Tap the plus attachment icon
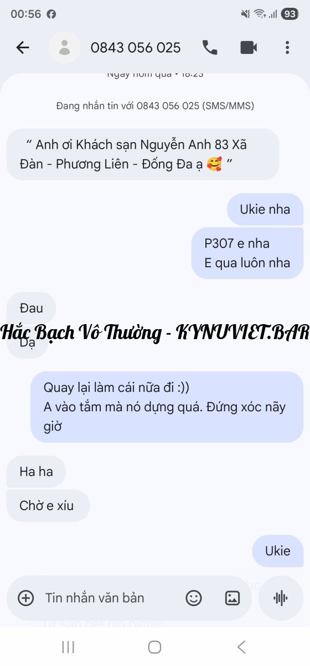This screenshot has width=310, height=666. (26, 598)
